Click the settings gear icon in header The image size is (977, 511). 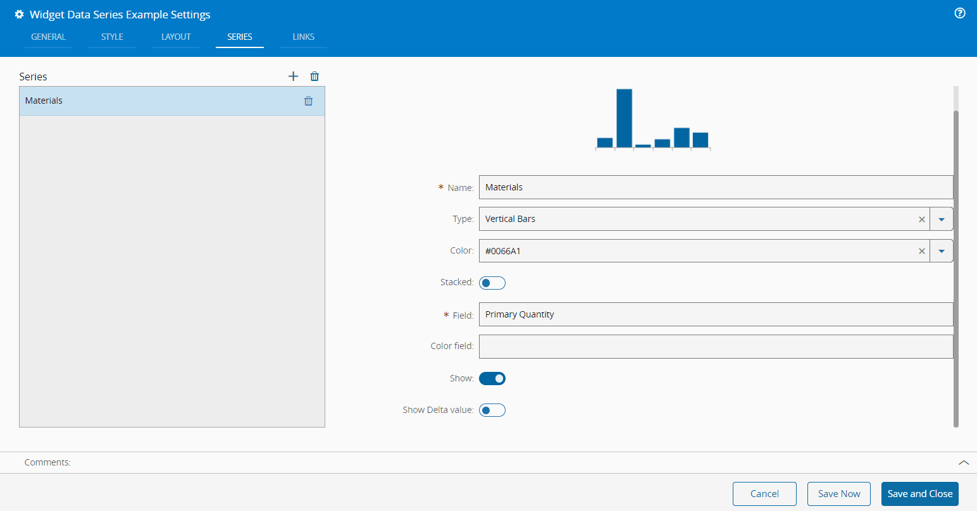point(19,15)
